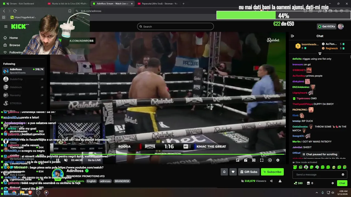Click Go to LIVE in player
351x197 pixels.
94,160
